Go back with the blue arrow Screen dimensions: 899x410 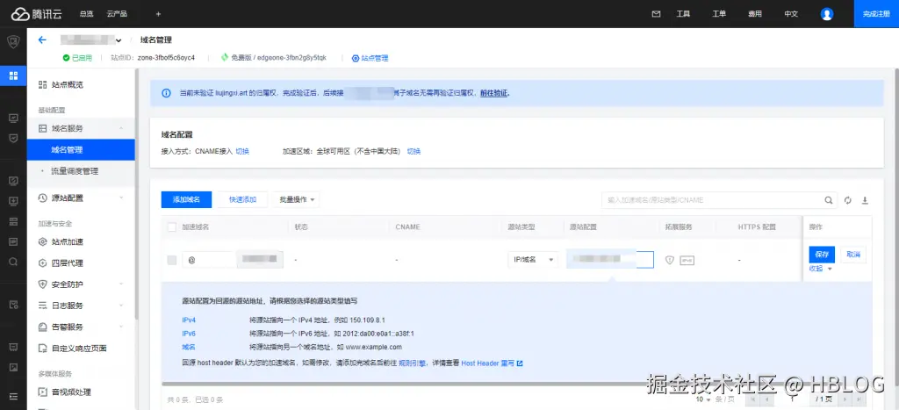point(42,40)
